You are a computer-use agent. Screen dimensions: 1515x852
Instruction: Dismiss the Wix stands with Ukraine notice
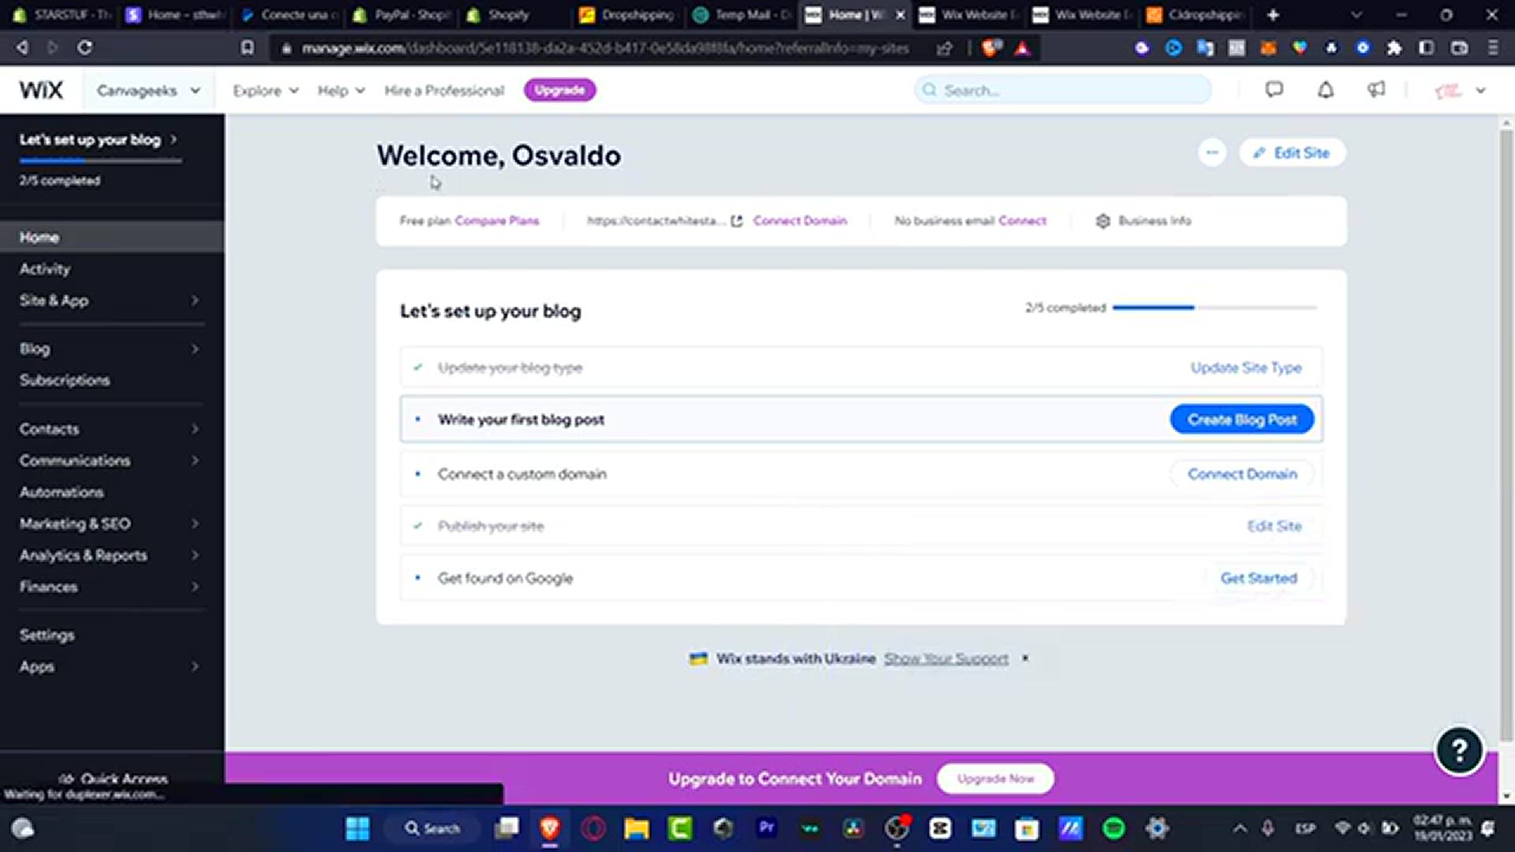pos(1025,658)
